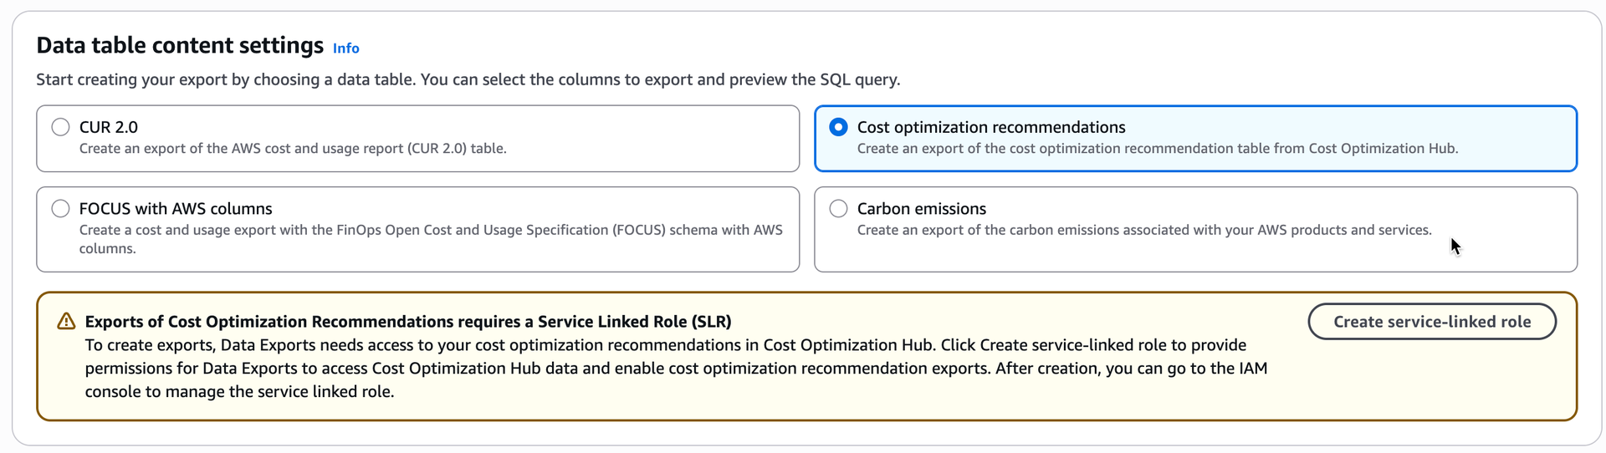Click the Carbon emissions description text

coord(1144,230)
